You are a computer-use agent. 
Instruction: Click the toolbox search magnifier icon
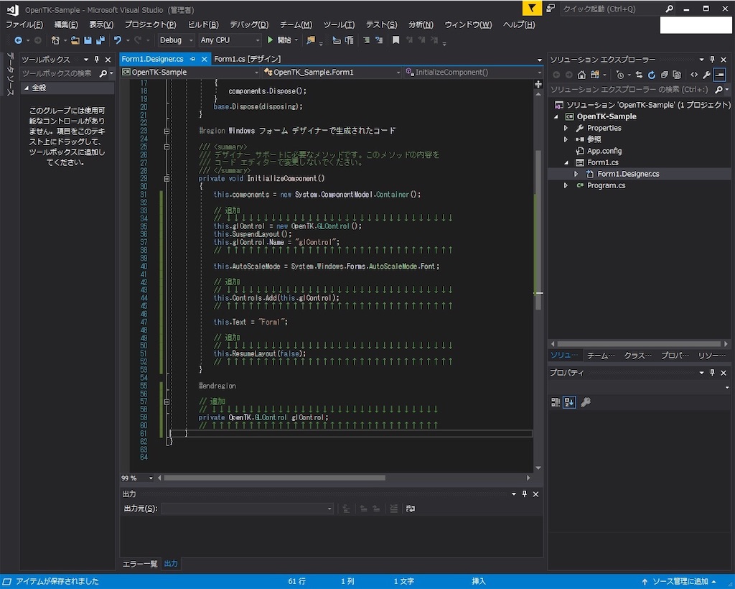(x=103, y=73)
